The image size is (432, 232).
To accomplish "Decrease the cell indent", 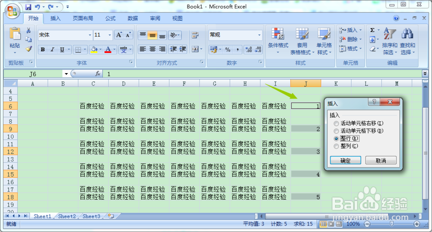I will click(173, 49).
